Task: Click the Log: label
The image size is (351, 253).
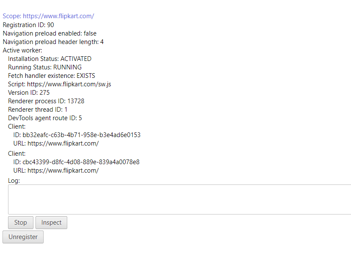Action: point(14,181)
